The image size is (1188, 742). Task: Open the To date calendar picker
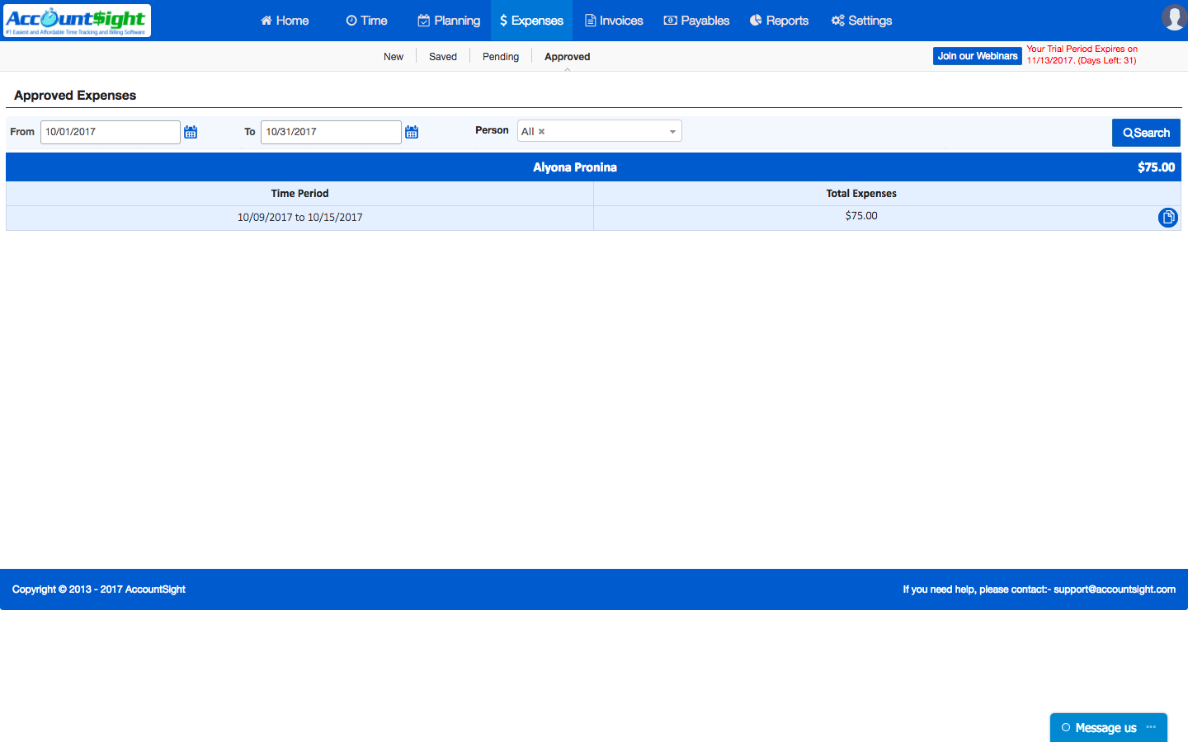point(412,131)
